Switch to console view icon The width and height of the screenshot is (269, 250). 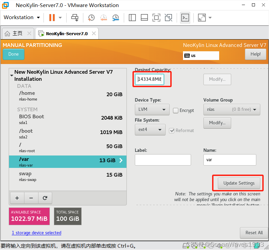coord(185,17)
